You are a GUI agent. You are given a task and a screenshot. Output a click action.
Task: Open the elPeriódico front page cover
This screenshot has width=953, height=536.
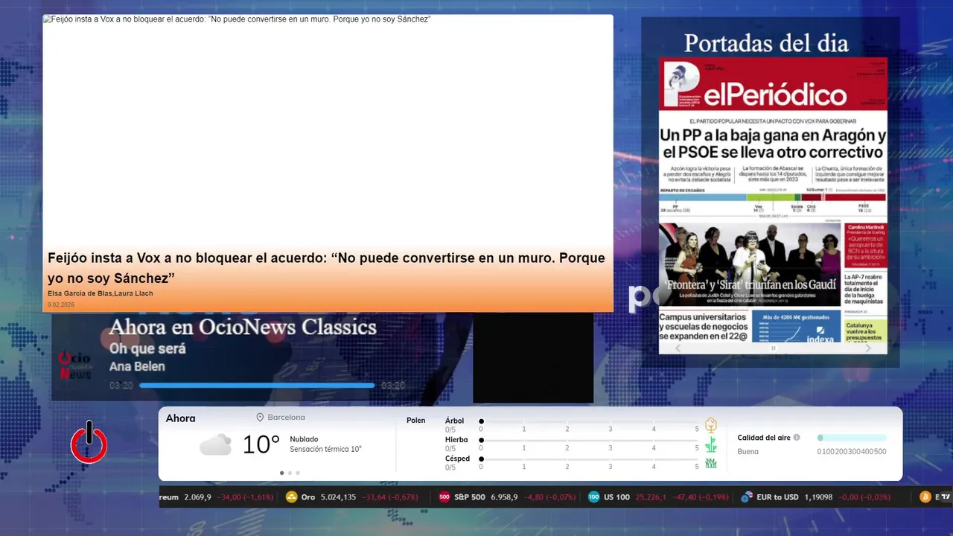(x=773, y=200)
